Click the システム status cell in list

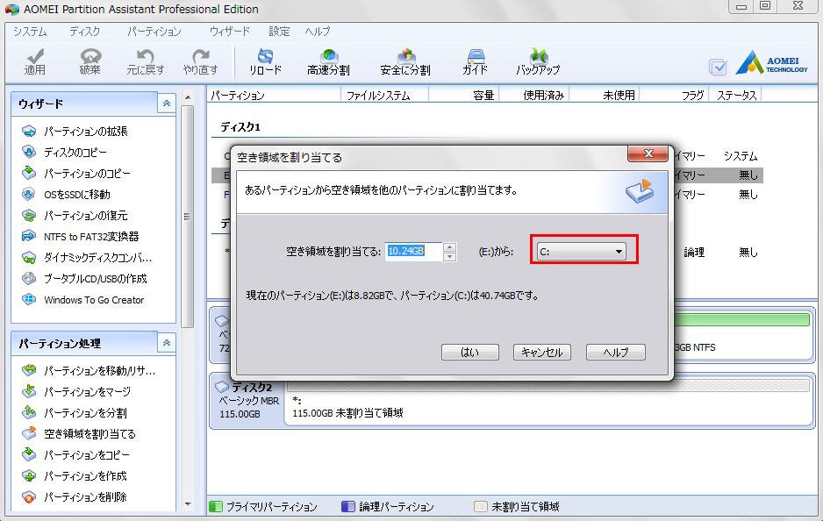[x=740, y=156]
